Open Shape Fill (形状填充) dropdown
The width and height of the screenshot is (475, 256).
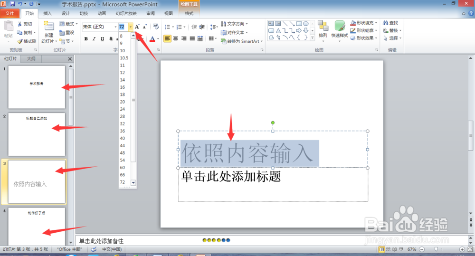(363, 23)
